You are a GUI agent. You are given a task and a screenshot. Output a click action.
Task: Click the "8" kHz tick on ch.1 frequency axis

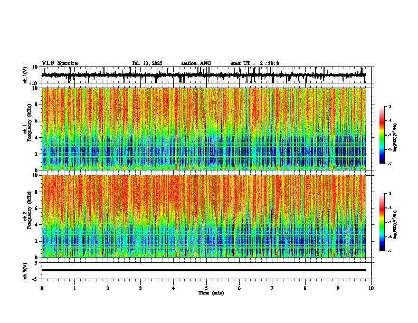click(x=37, y=104)
